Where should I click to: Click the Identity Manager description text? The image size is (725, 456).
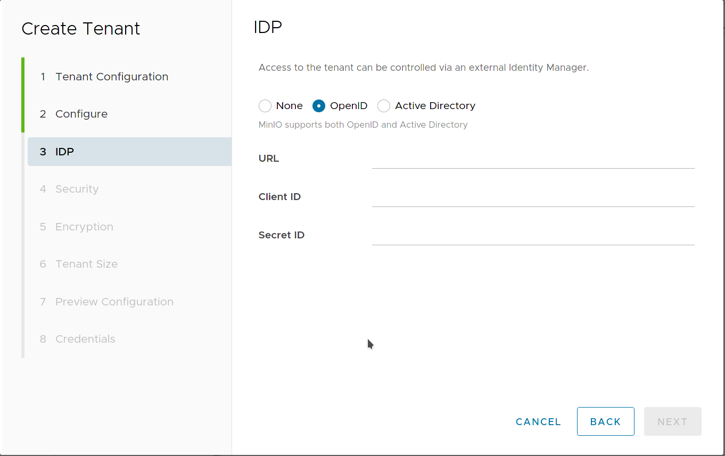pos(423,68)
